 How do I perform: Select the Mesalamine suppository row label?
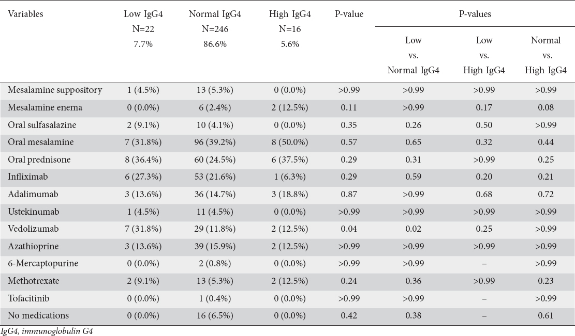55,90
